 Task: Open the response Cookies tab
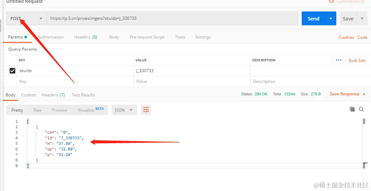pos(28,95)
